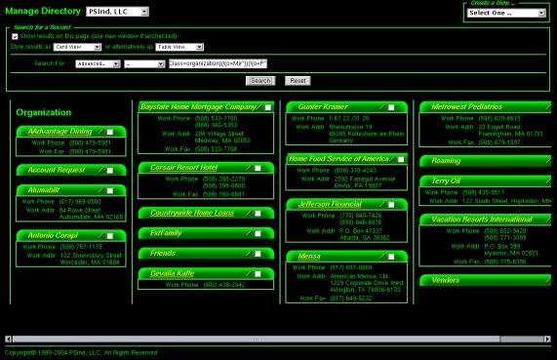The height and width of the screenshot is (360, 557).
Task: Click the edit pencil on ExtFamily card
Action: point(249,233)
